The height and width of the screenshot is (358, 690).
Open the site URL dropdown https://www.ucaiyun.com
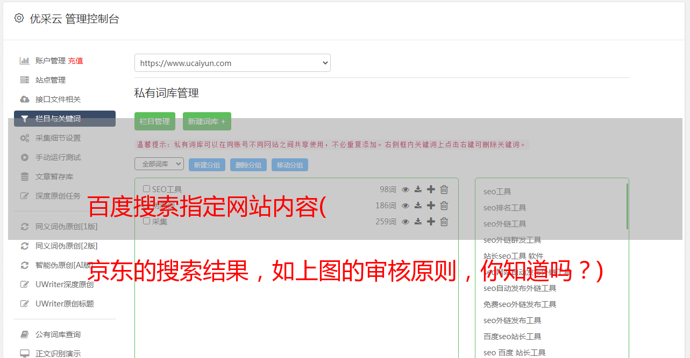[232, 63]
